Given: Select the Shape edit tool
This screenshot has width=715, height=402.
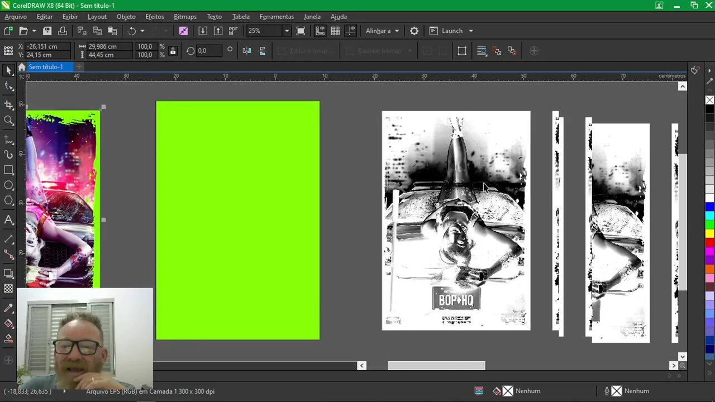Looking at the screenshot, I should [8, 87].
